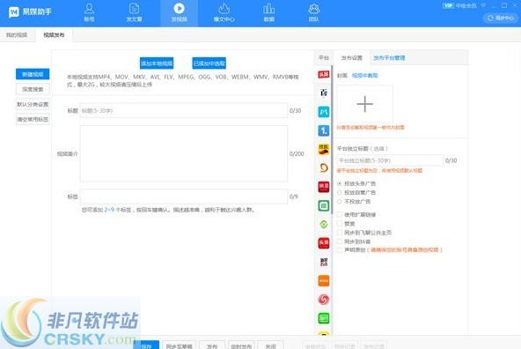Open 发布平台管理 tab link
The height and width of the screenshot is (349, 521).
[x=389, y=58]
